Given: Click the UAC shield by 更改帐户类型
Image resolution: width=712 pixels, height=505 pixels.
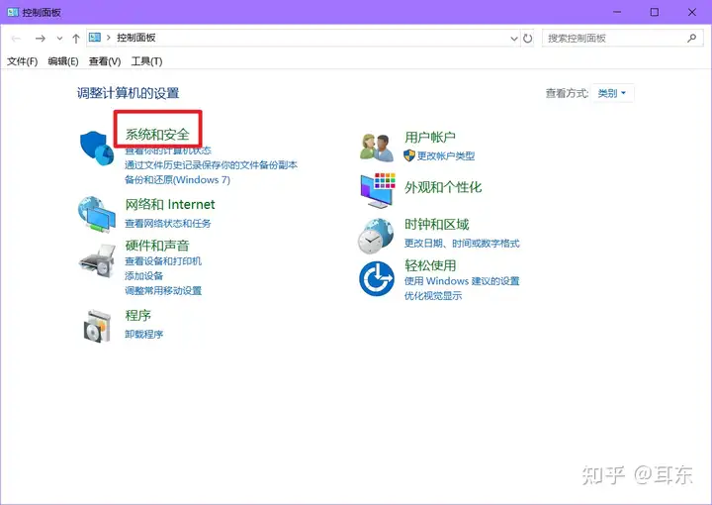Looking at the screenshot, I should 409,155.
